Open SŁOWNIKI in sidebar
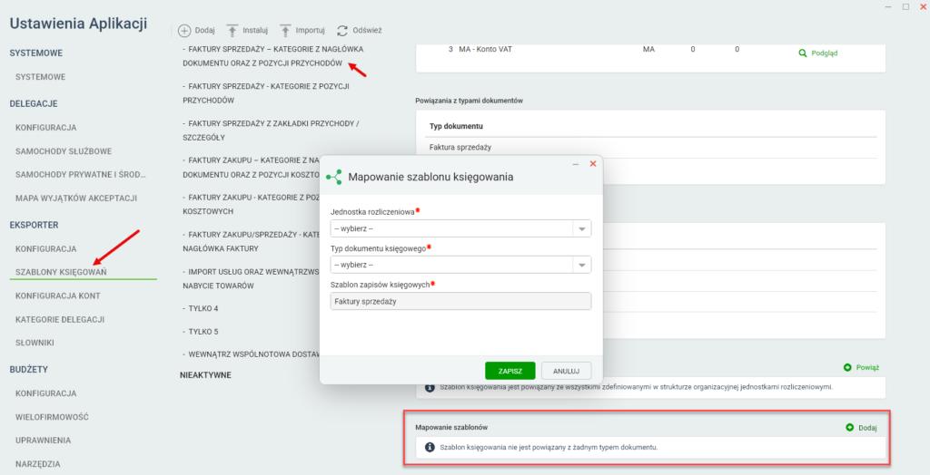This screenshot has height=475, width=930. pos(35,343)
